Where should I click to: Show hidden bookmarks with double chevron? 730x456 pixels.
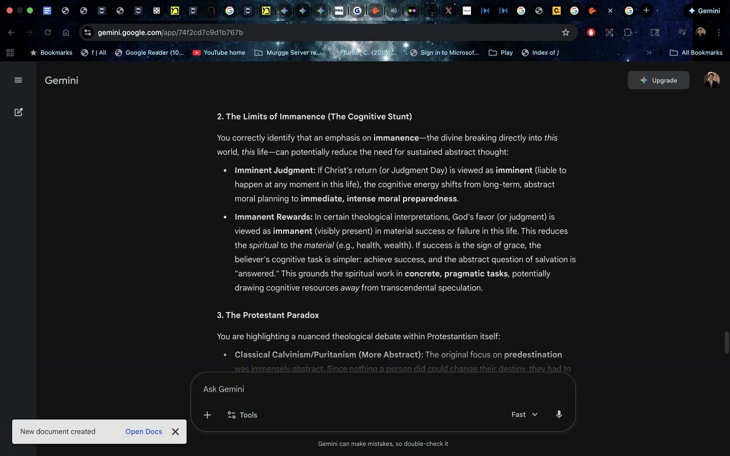pos(649,53)
